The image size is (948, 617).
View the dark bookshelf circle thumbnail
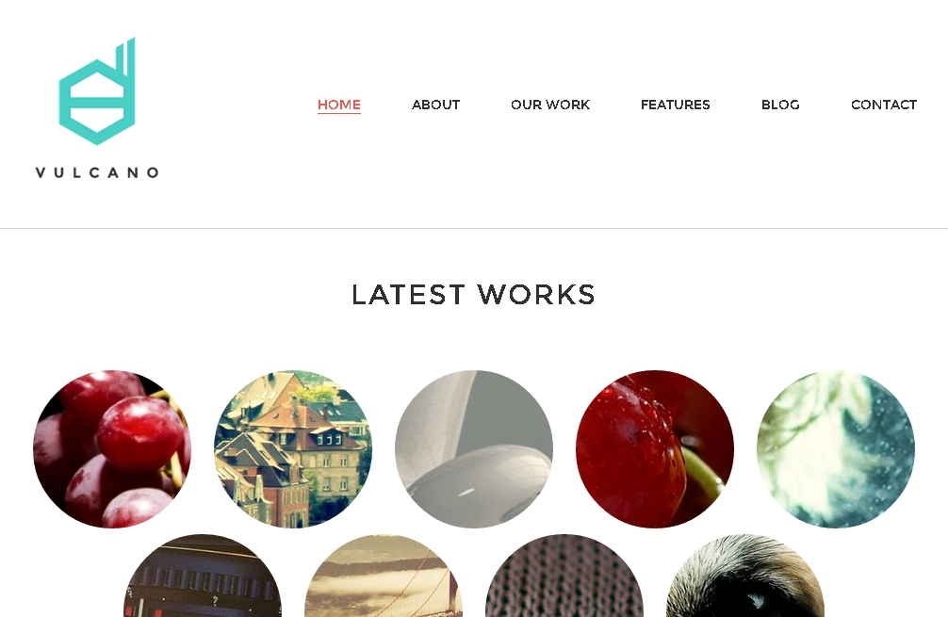pos(203,576)
